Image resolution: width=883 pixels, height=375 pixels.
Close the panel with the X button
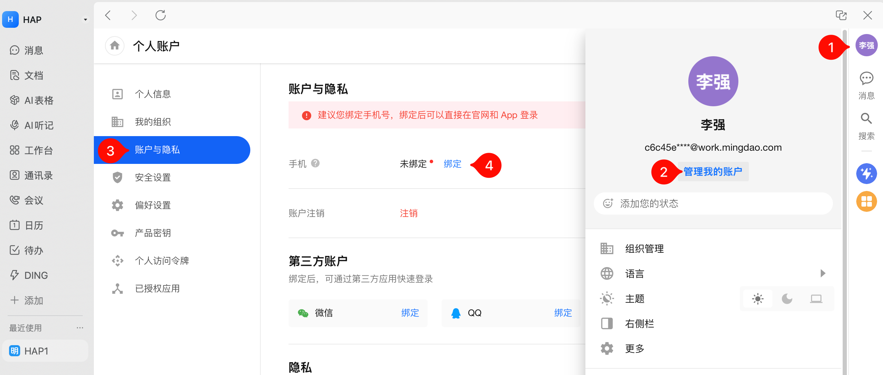(867, 15)
